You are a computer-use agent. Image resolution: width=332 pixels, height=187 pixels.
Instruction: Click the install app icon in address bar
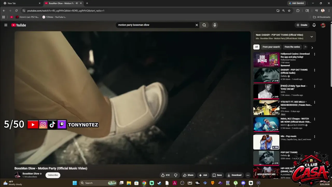pyautogui.click(x=278, y=11)
